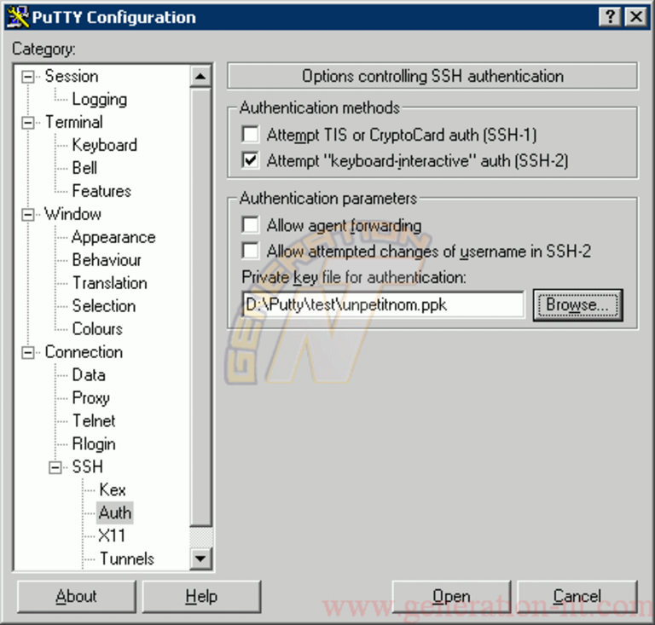Collapse the Connection tree node
The height and width of the screenshot is (625, 655).
click(x=28, y=353)
